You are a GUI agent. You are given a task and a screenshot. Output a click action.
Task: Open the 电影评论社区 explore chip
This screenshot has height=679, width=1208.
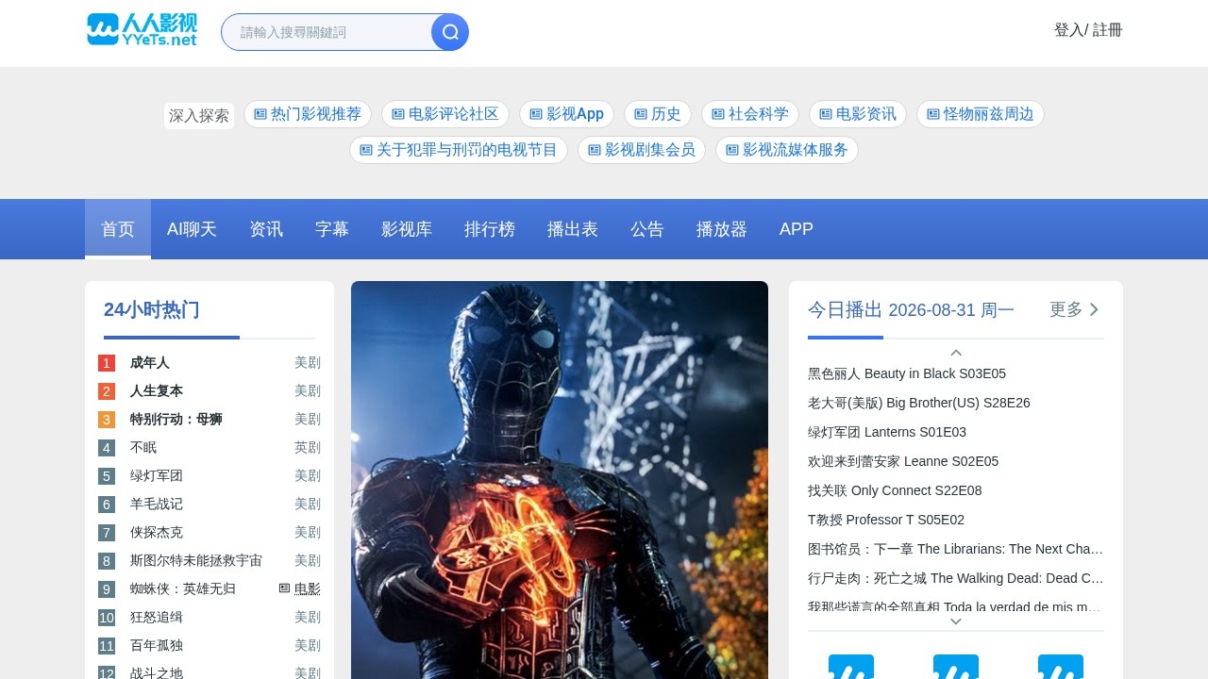(445, 114)
